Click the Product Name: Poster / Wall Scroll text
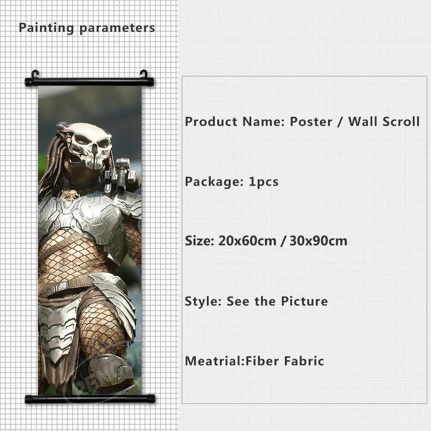Viewport: 431px width, 431px height. tap(302, 122)
